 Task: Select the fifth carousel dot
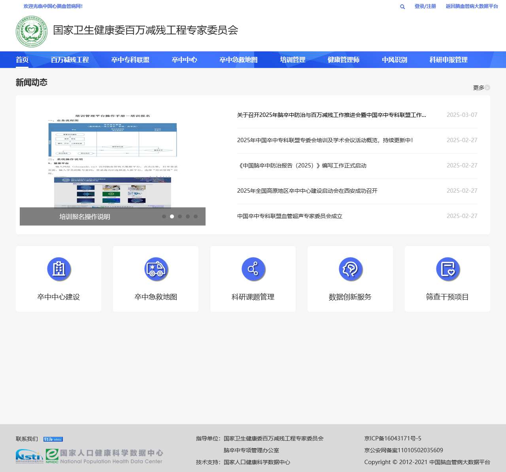196,216
